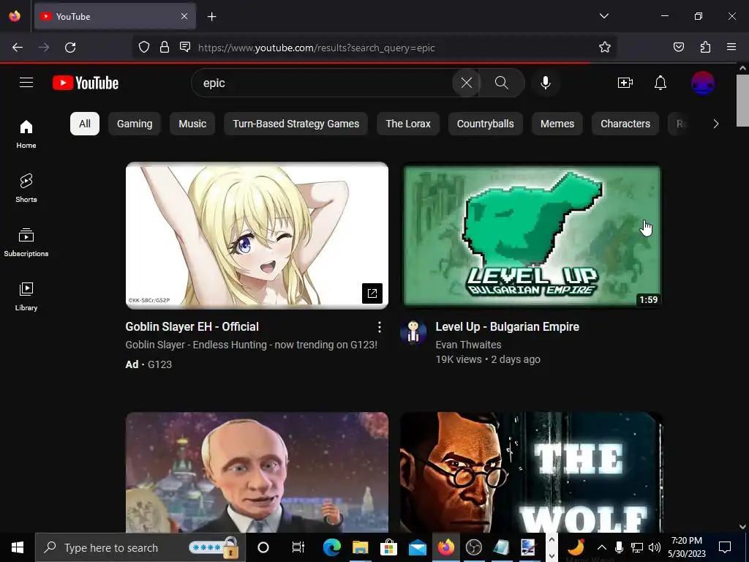Select the Memes filter chip
The width and height of the screenshot is (749, 562).
557,124
